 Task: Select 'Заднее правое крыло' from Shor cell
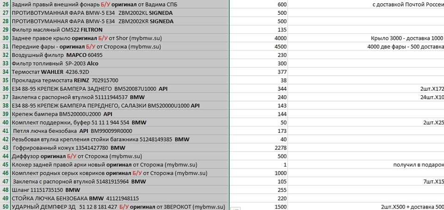click(x=120, y=38)
